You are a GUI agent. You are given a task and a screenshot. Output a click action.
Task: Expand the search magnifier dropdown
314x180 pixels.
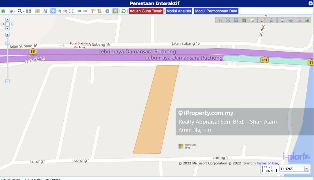point(21,11)
